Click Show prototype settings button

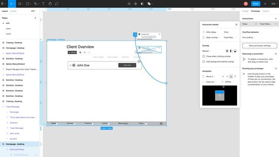click(x=260, y=45)
